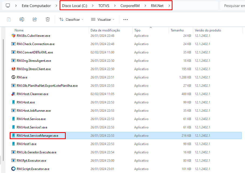
Task: Click the 216 KB size value
Action: point(186,136)
